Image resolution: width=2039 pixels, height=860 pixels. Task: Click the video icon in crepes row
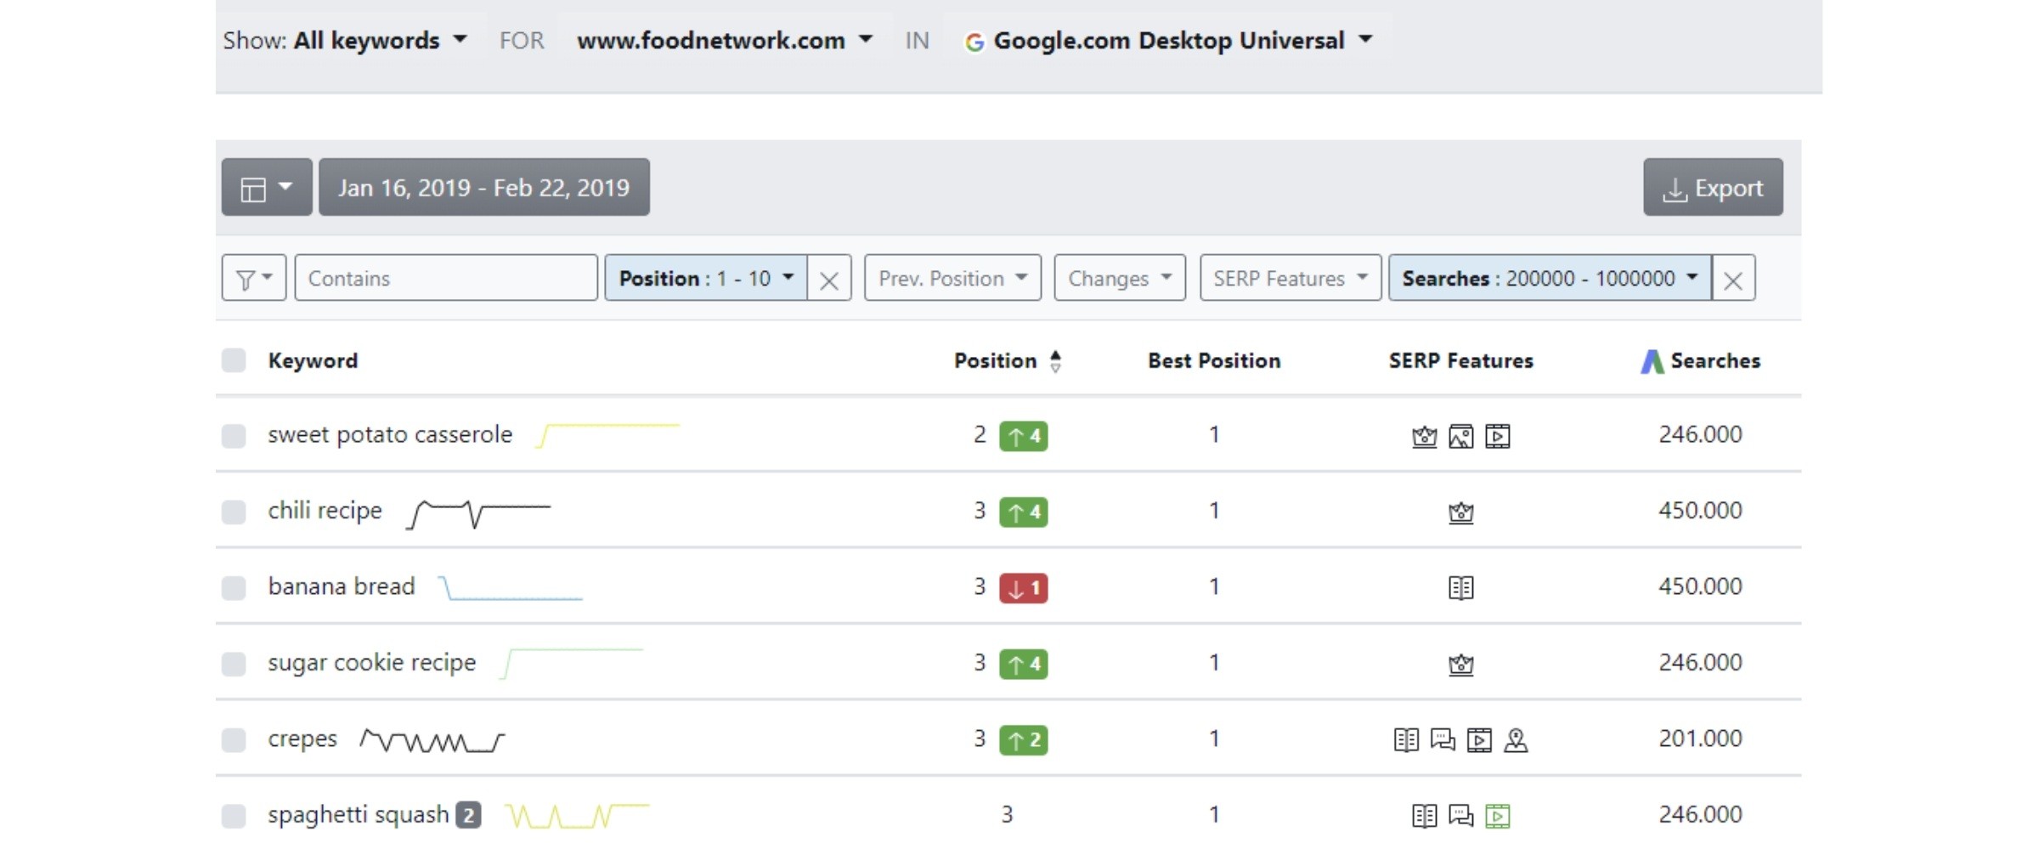click(x=1479, y=740)
